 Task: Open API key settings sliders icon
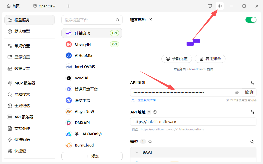pos(252,83)
